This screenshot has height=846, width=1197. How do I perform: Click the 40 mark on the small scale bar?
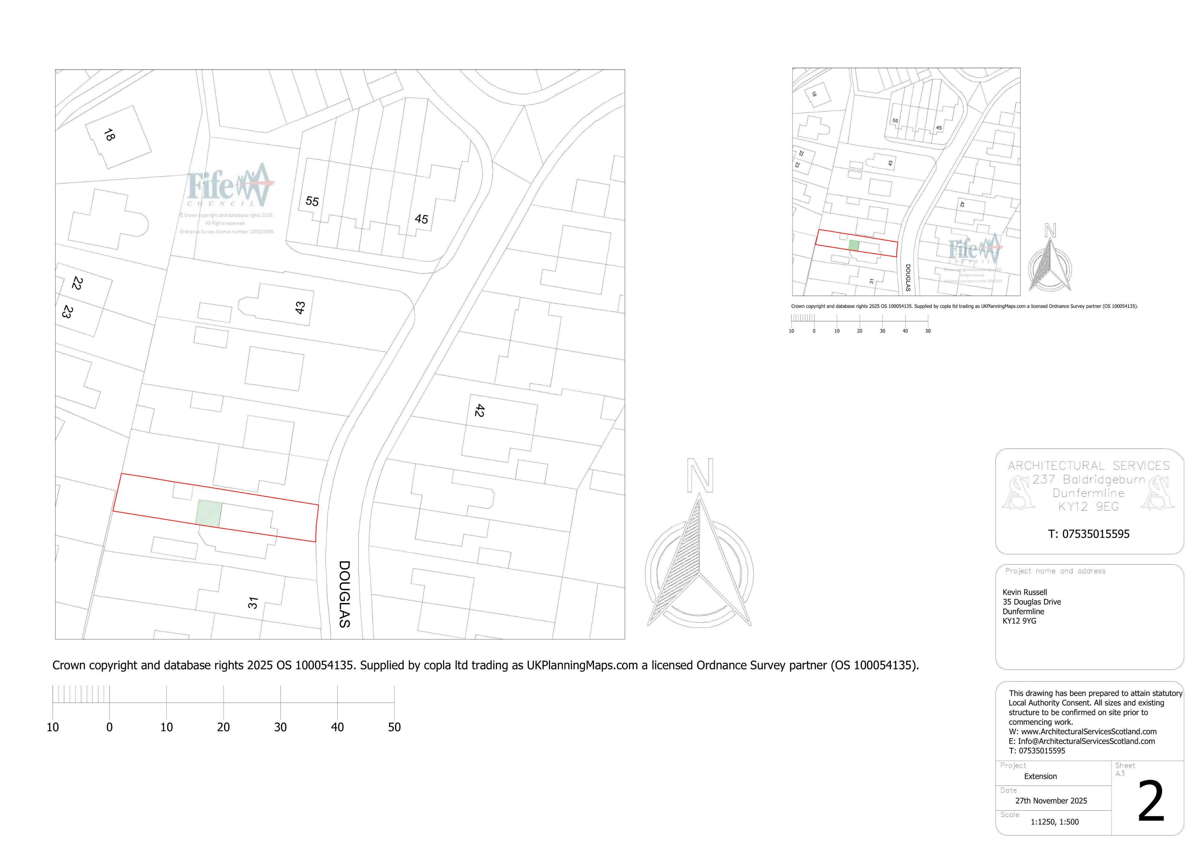pos(905,331)
